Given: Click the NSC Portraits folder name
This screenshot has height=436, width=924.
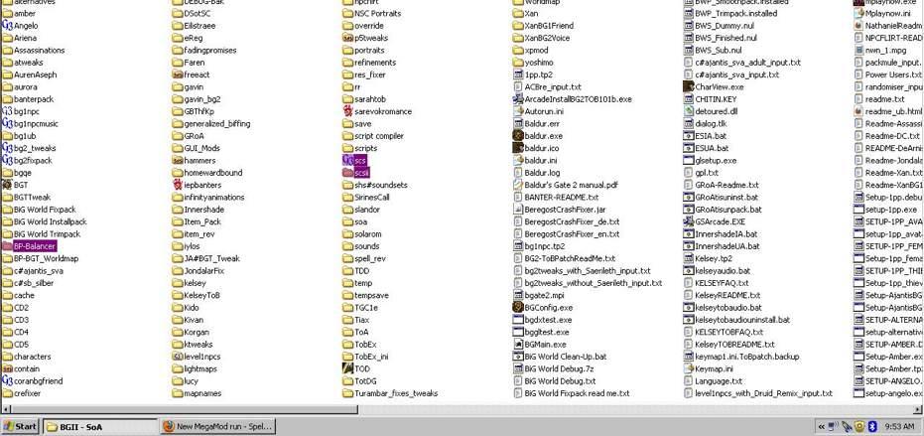Looking at the screenshot, I should (x=378, y=14).
